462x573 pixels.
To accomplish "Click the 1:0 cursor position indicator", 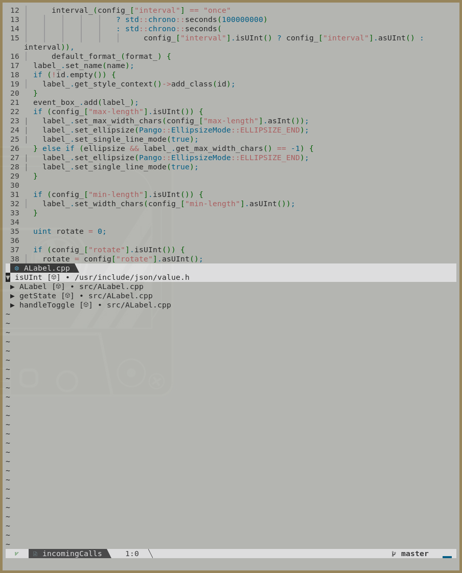I will (x=132, y=553).
